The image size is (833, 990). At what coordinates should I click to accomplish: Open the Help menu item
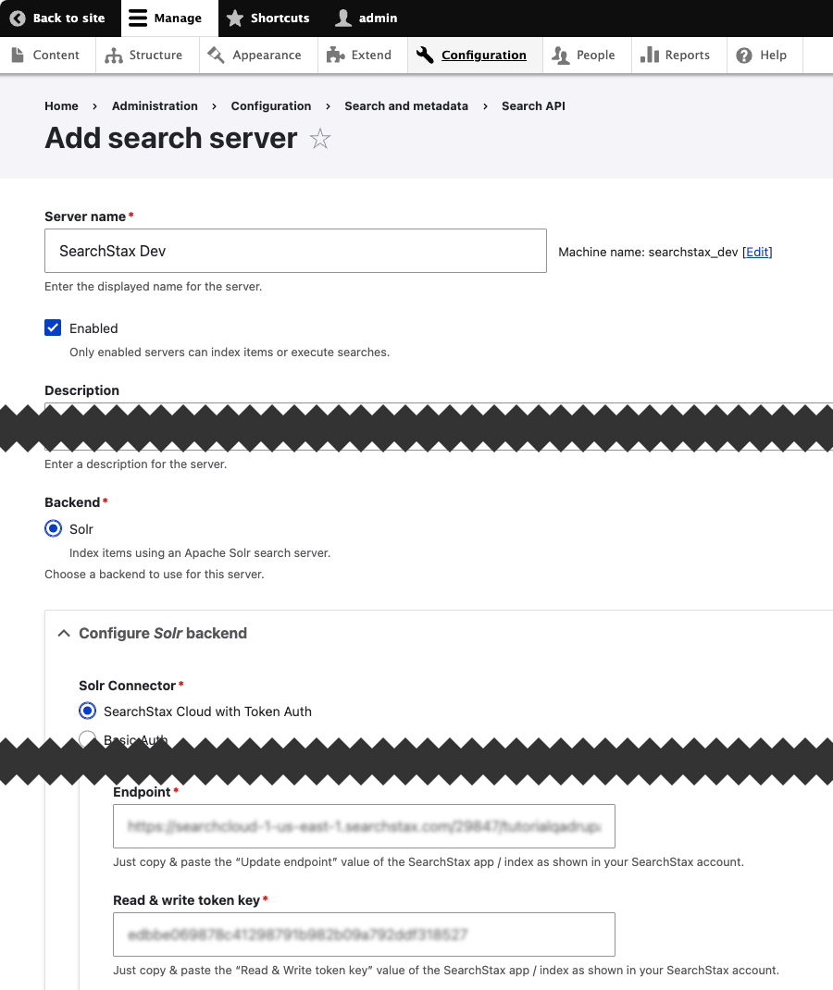coord(765,55)
